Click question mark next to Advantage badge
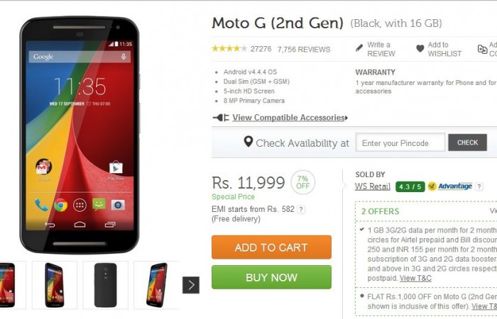 point(479,186)
